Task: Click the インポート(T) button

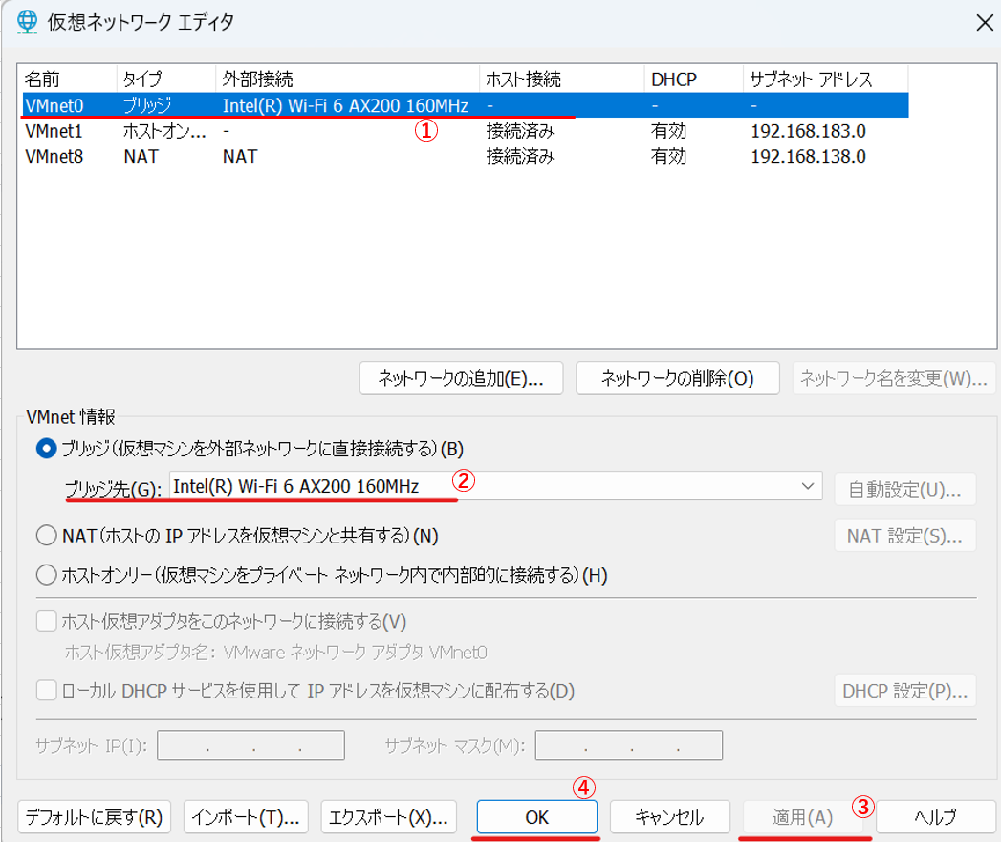Action: tap(246, 817)
